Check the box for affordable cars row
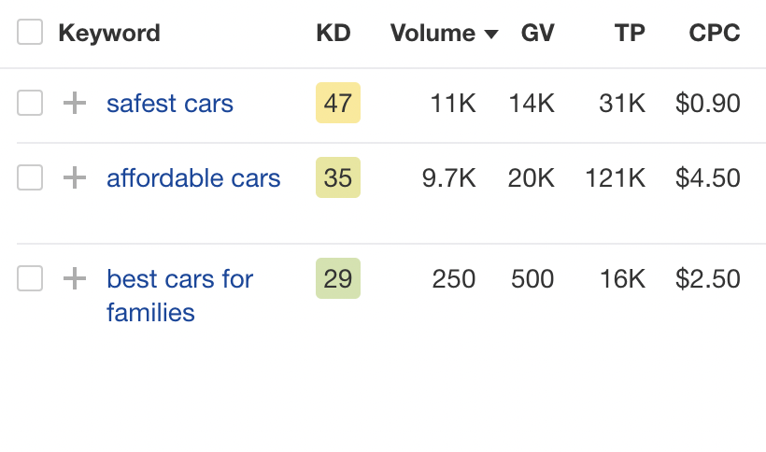Viewport: 766px width, 452px height. pos(30,177)
